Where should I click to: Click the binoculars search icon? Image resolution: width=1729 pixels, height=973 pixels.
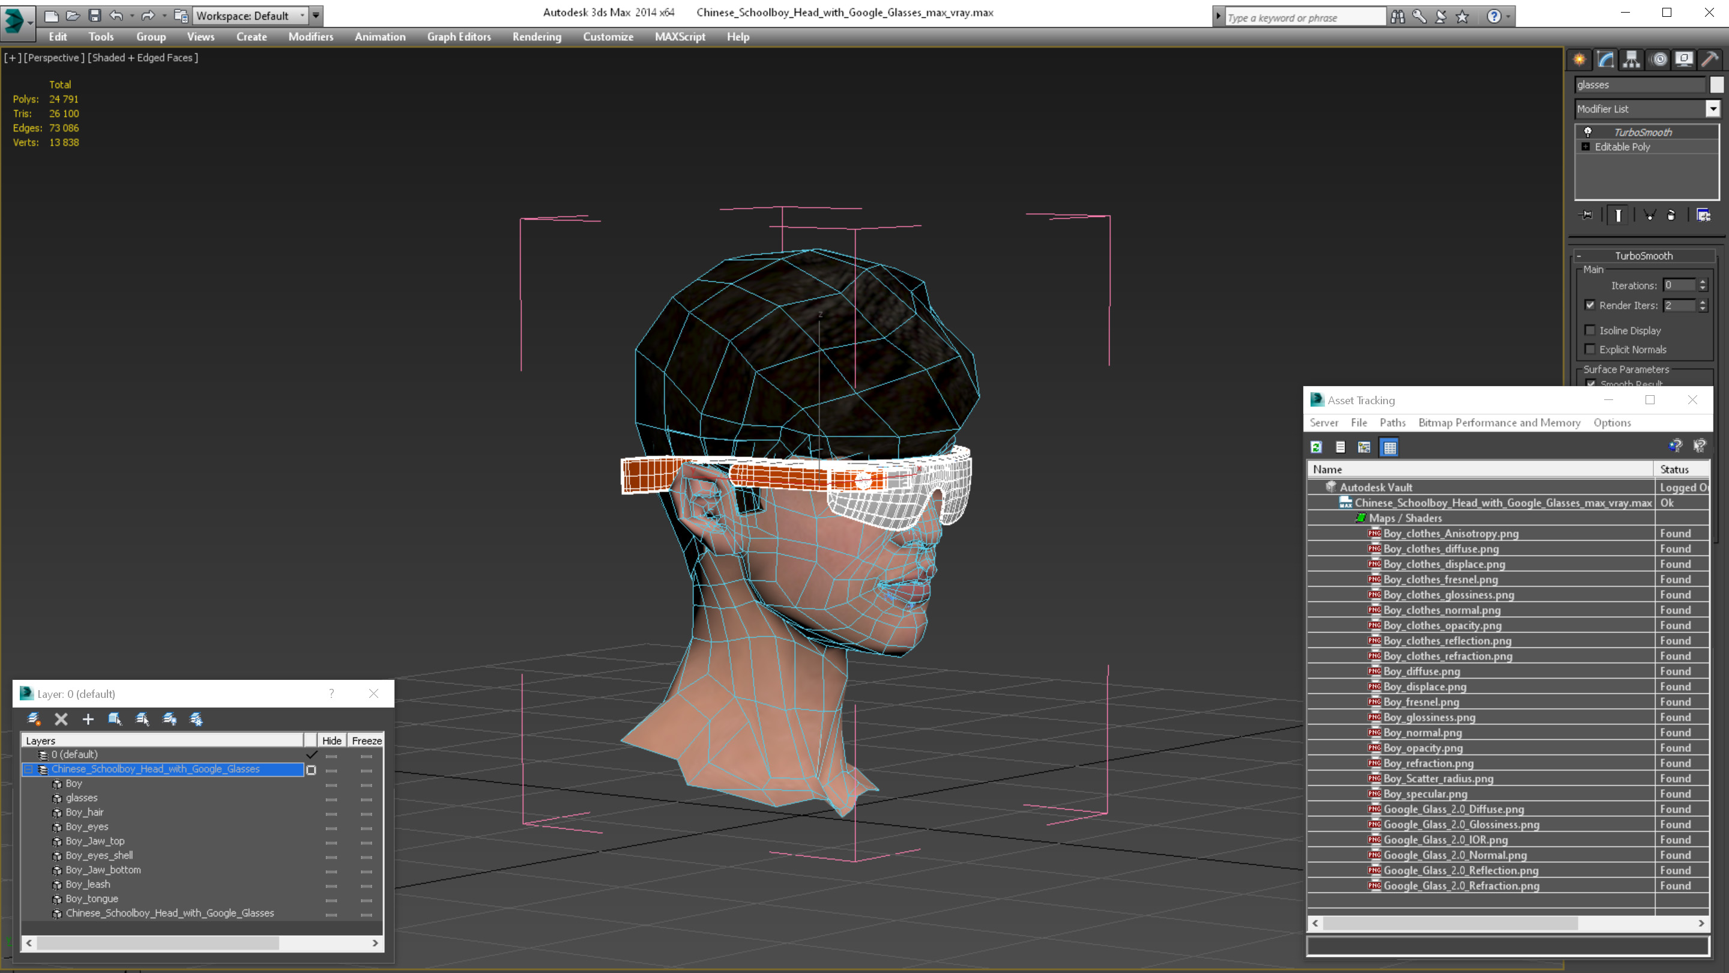pyautogui.click(x=1398, y=17)
